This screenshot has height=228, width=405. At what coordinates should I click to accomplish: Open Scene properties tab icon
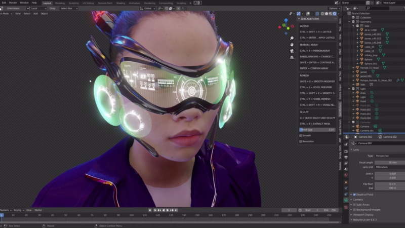click(346, 169)
